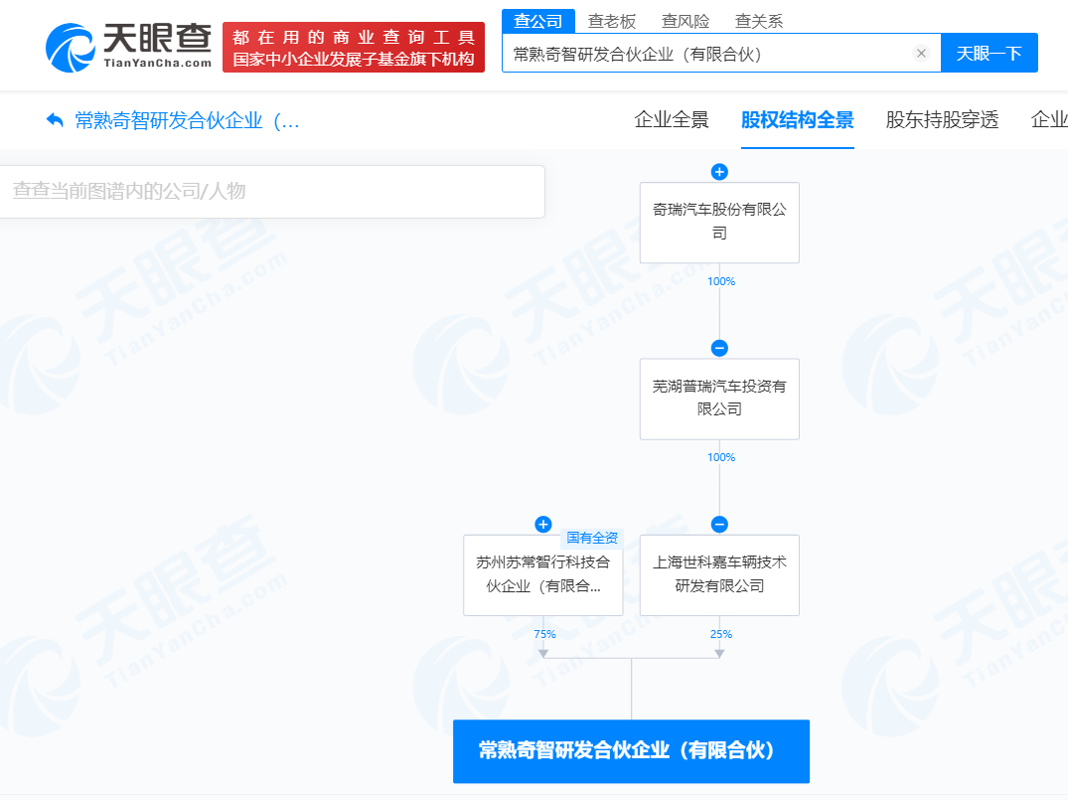The height and width of the screenshot is (800, 1068).
Task: Switch to 查老板 search tab
Action: coord(611,21)
